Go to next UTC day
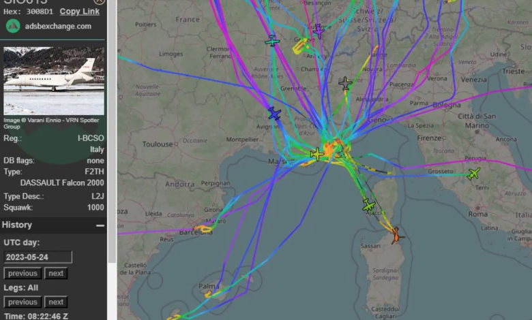The height and width of the screenshot is (320, 532). [x=56, y=273]
